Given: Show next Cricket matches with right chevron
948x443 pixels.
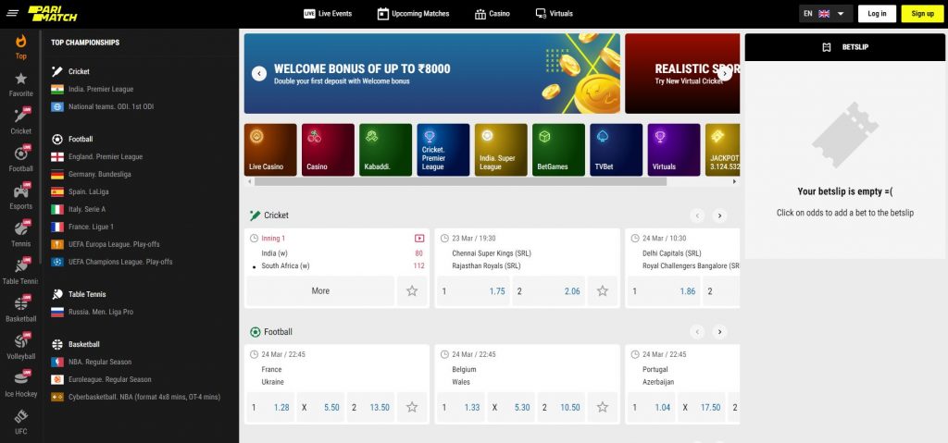Looking at the screenshot, I should [x=718, y=215].
